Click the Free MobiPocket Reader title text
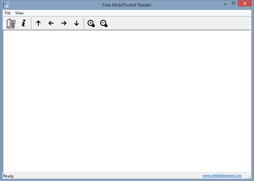Image resolution: width=254 pixels, height=181 pixels. click(127, 5)
